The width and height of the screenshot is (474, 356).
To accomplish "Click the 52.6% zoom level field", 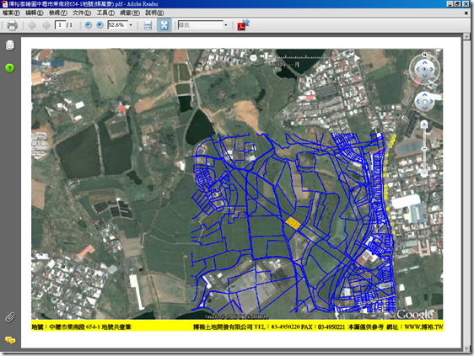I will 117,25.
